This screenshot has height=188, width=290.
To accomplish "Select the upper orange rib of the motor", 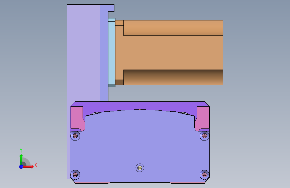I will pyautogui.click(x=173, y=28).
